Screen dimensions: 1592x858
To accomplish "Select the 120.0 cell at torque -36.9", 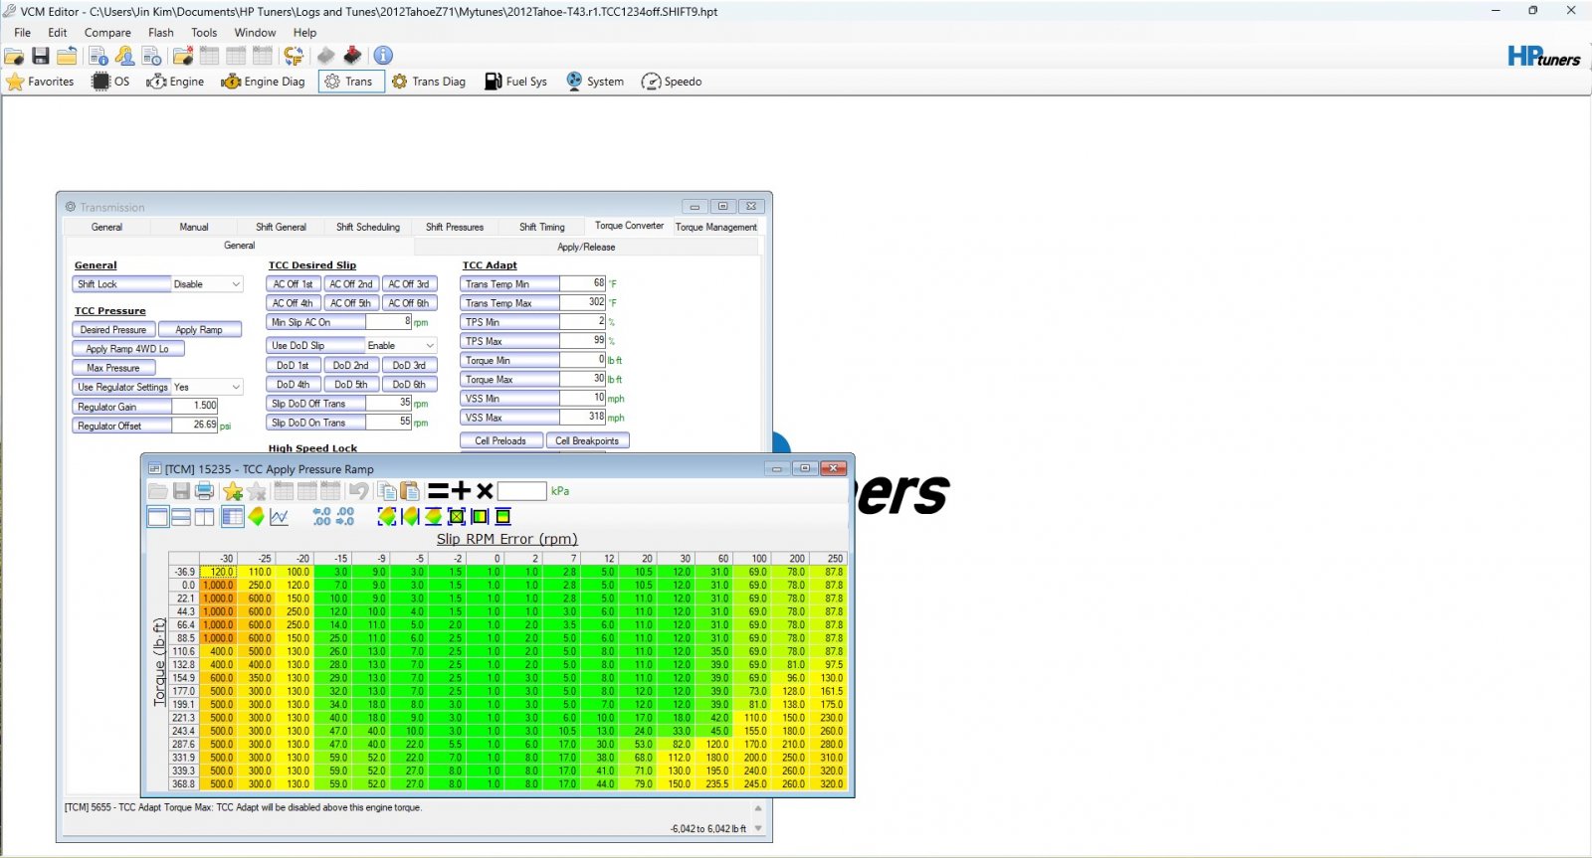I will pos(218,572).
